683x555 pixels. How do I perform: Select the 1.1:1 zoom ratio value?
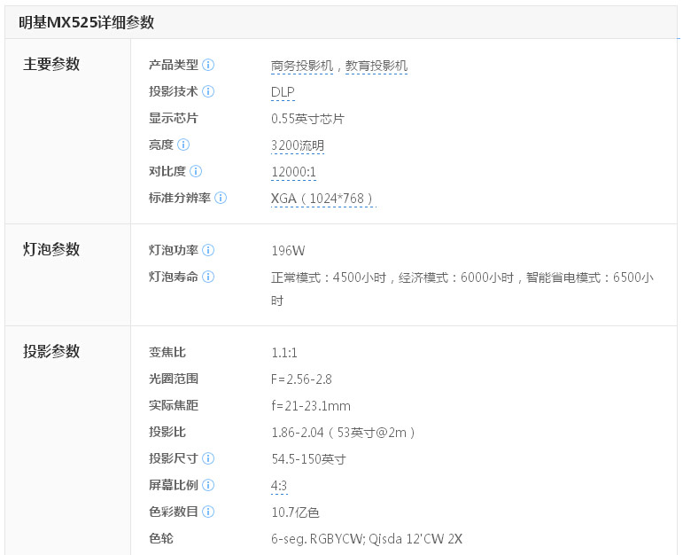tap(284, 353)
